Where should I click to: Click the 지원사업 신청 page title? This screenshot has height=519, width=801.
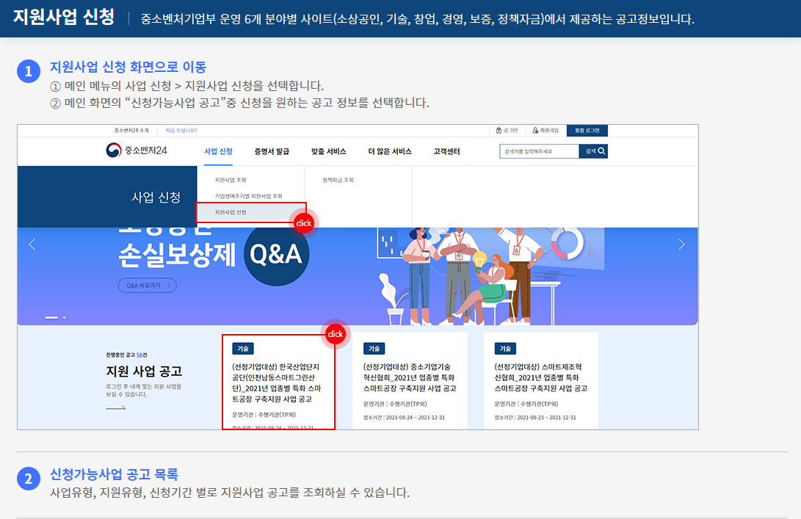point(64,17)
